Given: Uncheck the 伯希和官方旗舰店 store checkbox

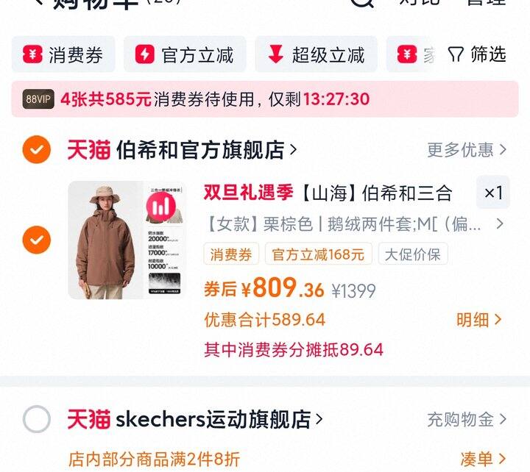Looking at the screenshot, I should click(37, 149).
